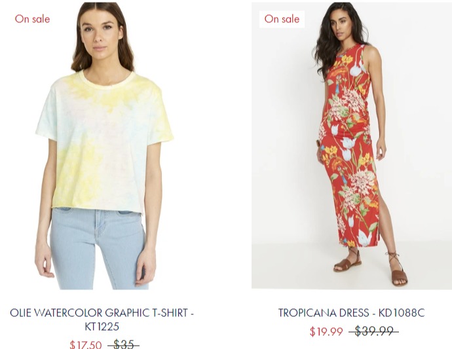Click the On sale badge on the Tropicana dress
Image resolution: width=452 pixels, height=349 pixels.
(x=282, y=19)
